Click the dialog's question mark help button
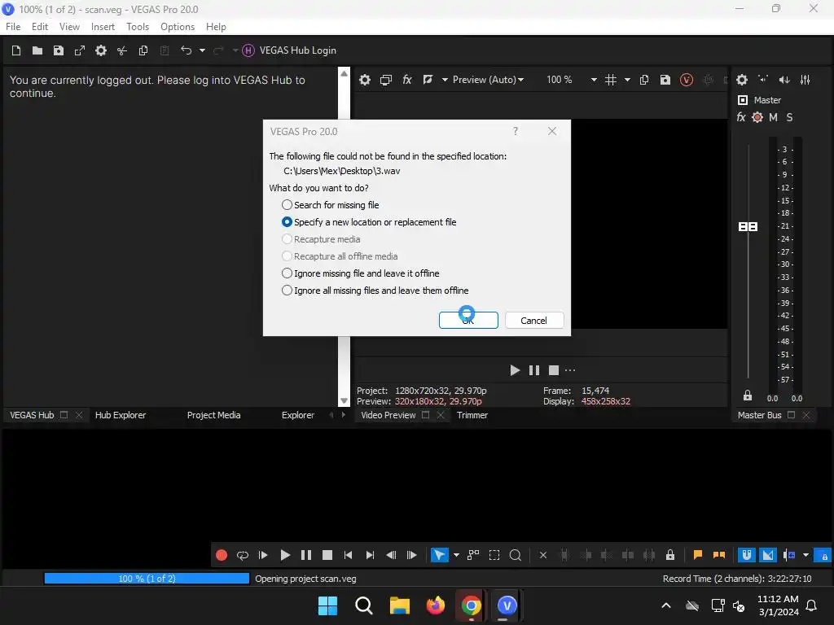 [515, 131]
